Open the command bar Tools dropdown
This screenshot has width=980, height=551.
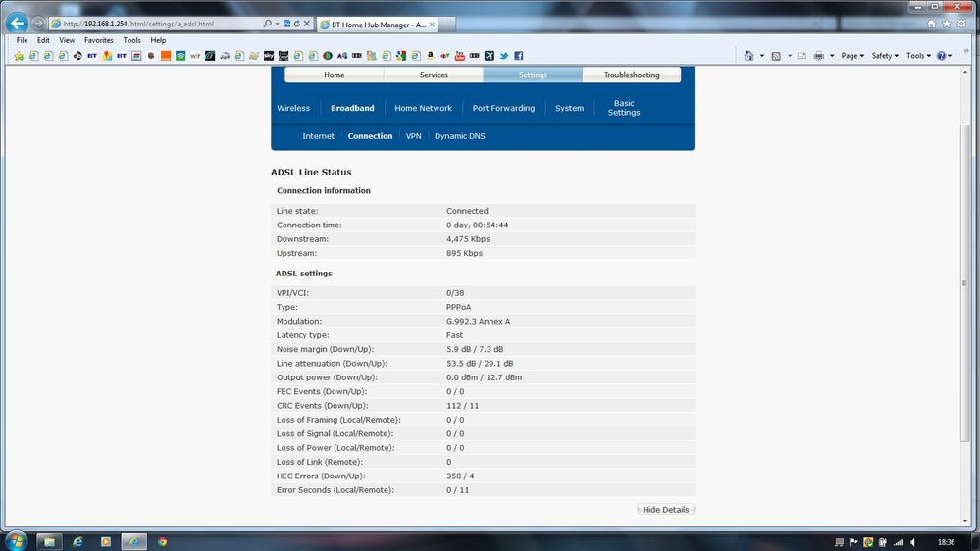point(919,56)
